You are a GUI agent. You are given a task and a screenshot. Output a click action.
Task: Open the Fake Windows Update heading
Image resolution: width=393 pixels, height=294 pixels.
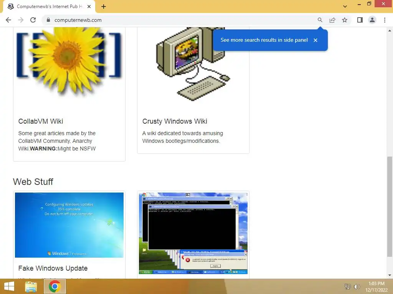(53, 268)
